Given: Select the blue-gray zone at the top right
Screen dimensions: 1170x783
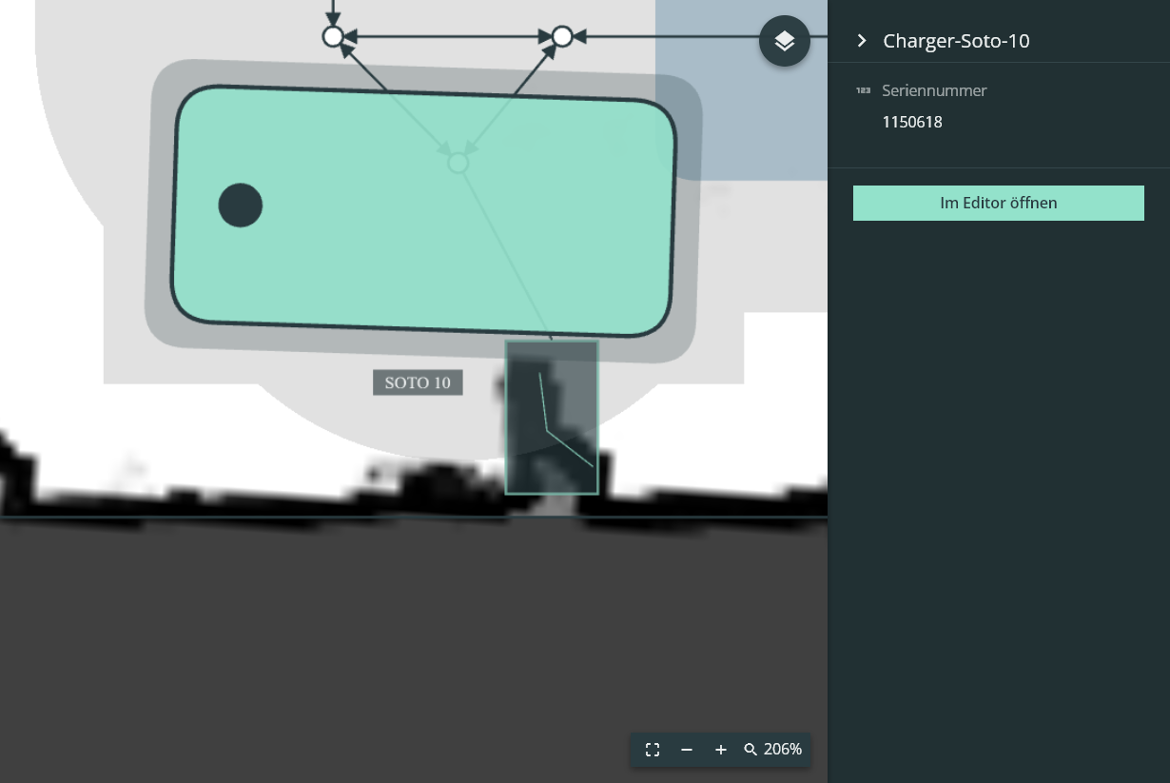Looking at the screenshot, I should tap(742, 90).
